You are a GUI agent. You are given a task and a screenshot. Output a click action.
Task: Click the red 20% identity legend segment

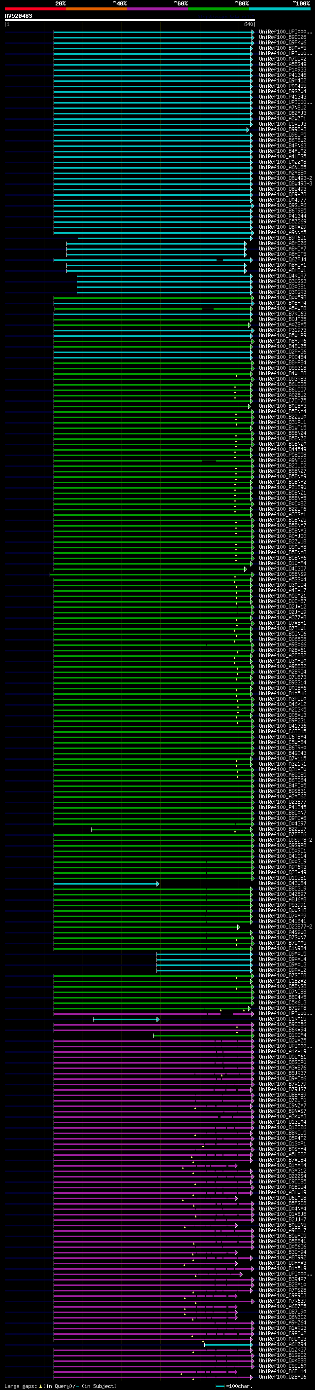[35, 9]
